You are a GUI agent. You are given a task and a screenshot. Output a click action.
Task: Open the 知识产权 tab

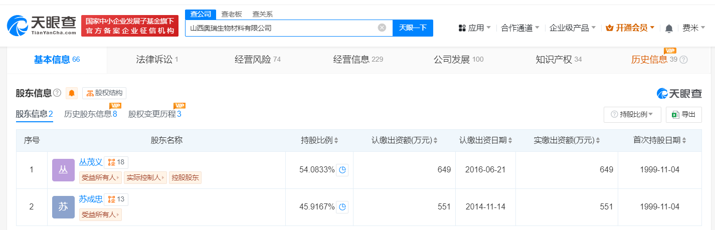click(558, 60)
